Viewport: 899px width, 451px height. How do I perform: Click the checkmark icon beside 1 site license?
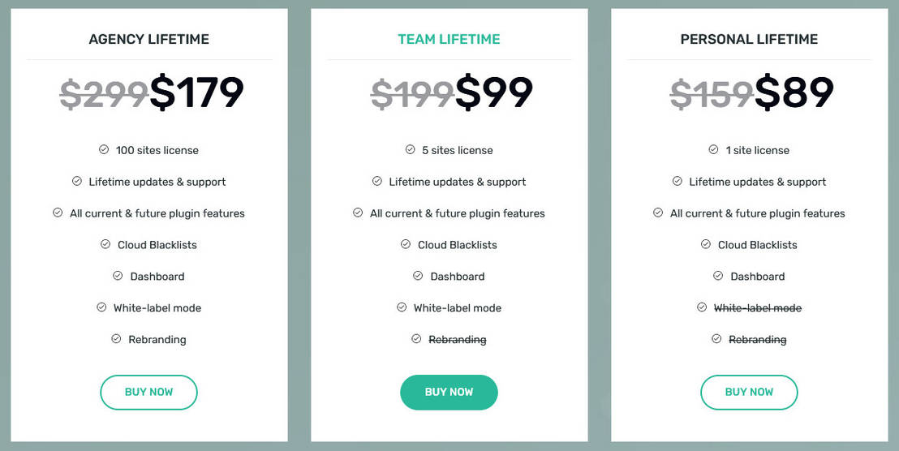click(714, 150)
